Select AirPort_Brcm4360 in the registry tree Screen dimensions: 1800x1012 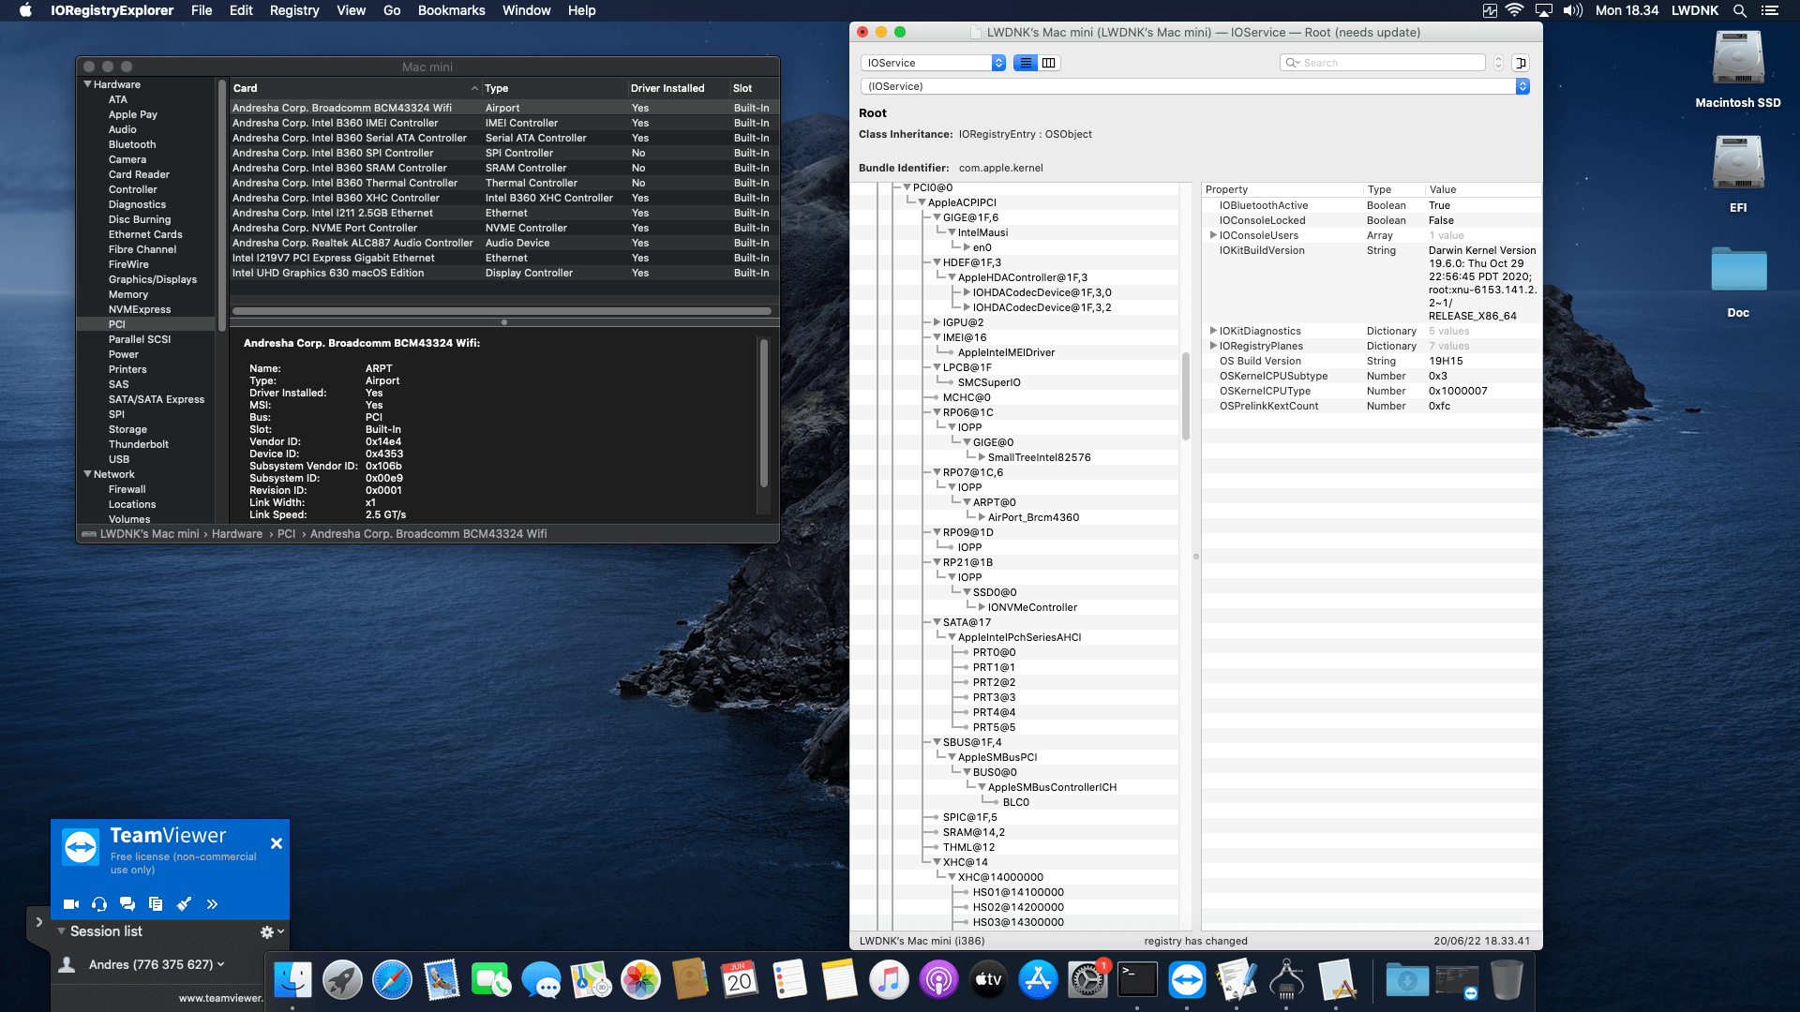pyautogui.click(x=1033, y=517)
